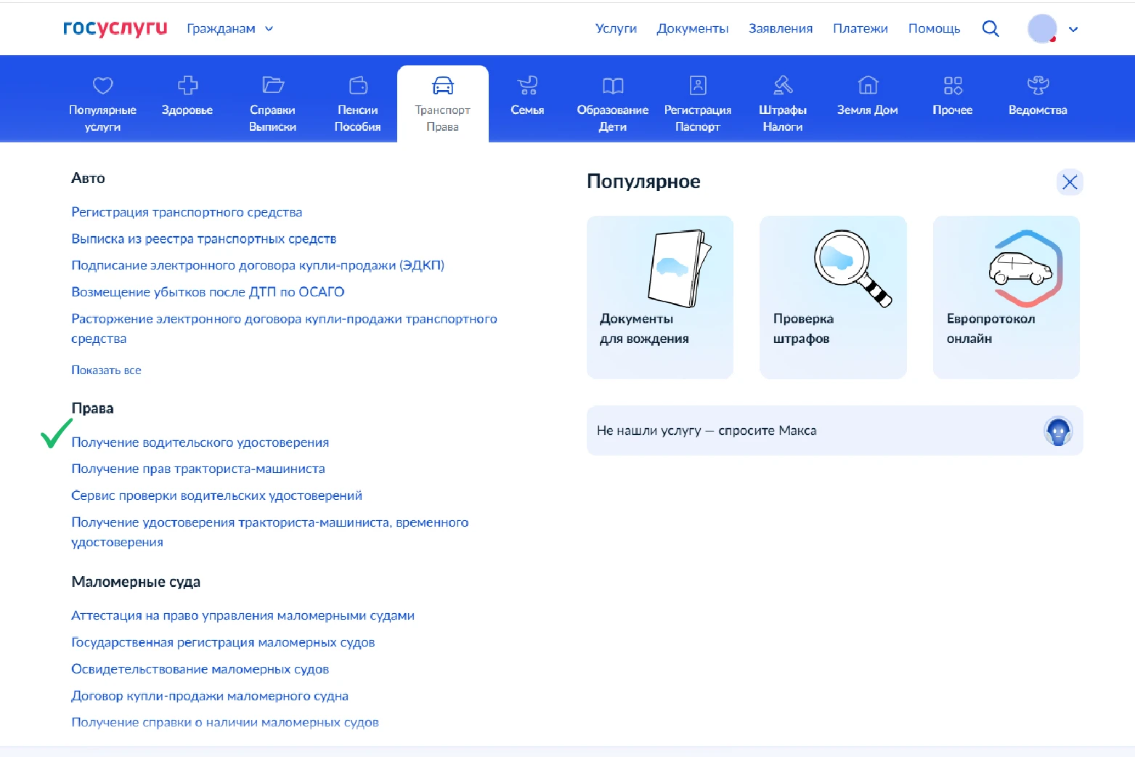Click the Популярное heading
This screenshot has width=1135, height=757.
(643, 182)
